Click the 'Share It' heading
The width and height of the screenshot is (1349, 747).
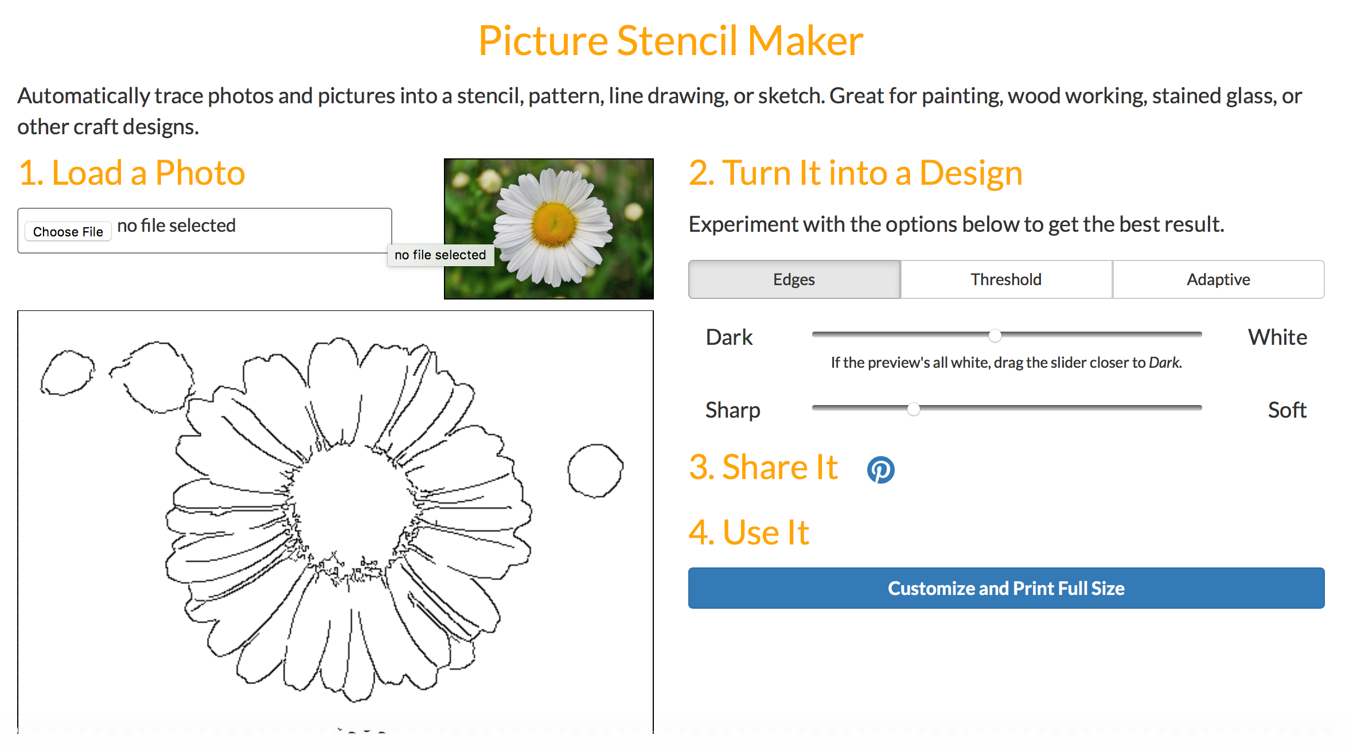pyautogui.click(x=763, y=467)
